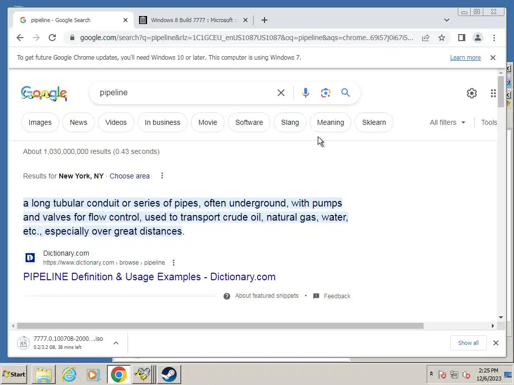Filter results by News
The width and height of the screenshot is (514, 385).
click(x=78, y=122)
